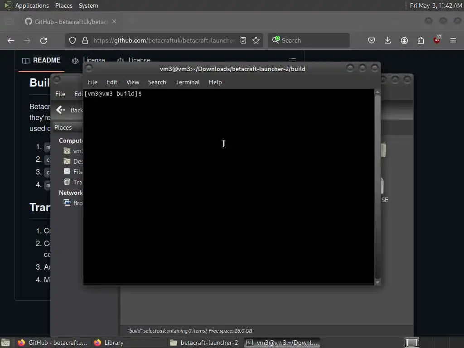464x348 pixels.
Task: Open Trash in file manager sidebar
Action: tap(73, 182)
